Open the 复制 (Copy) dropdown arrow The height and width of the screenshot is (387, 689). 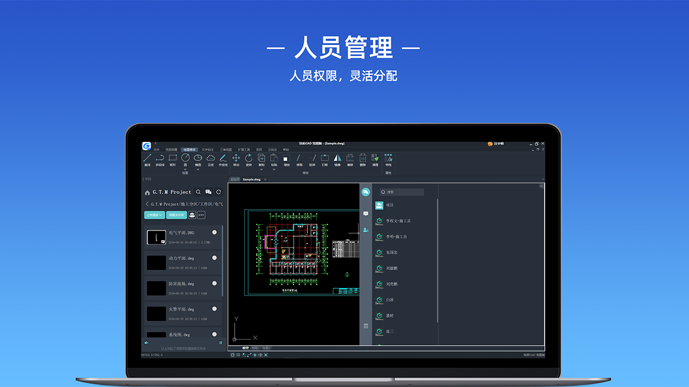pyautogui.click(x=261, y=169)
